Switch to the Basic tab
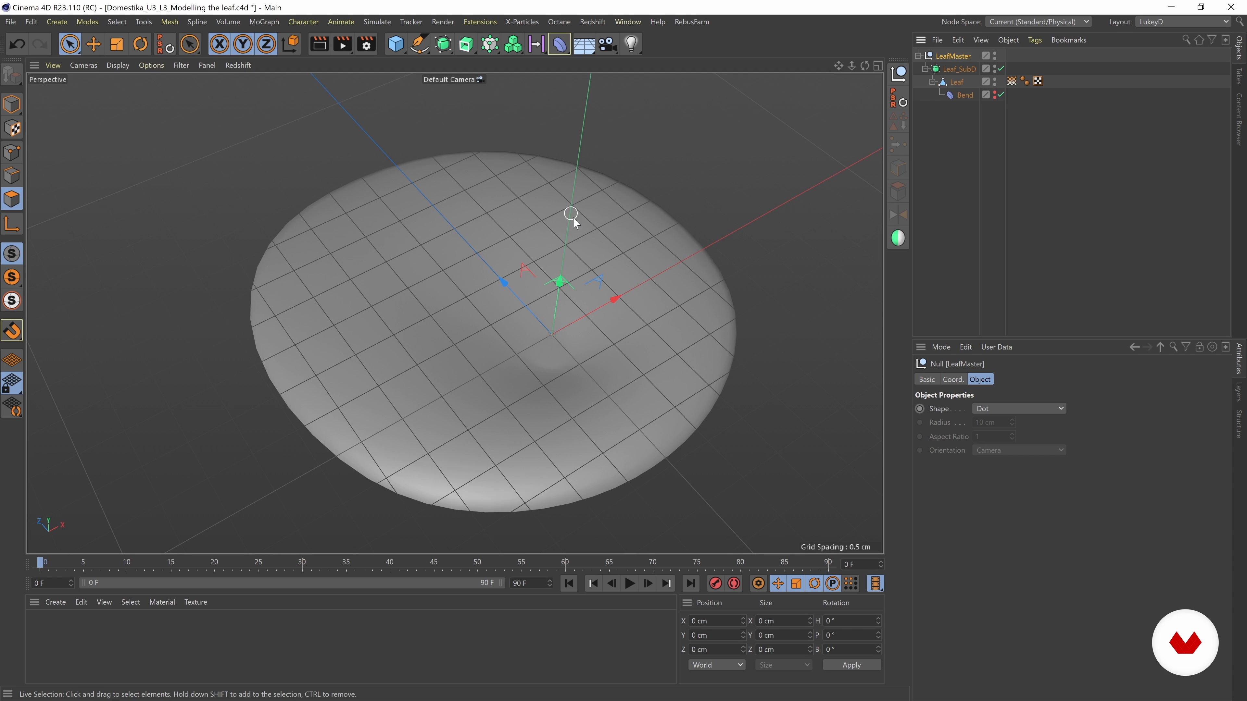 point(926,379)
